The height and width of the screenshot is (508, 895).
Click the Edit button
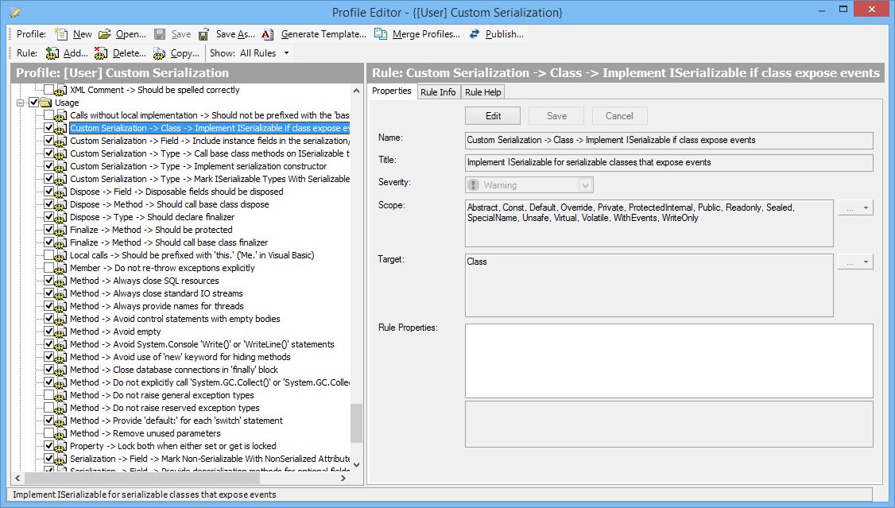493,116
